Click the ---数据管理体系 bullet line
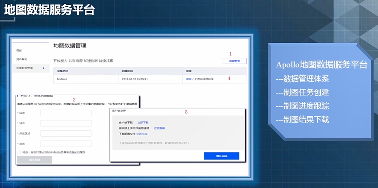This screenshot has height=188, width=378. [x=302, y=79]
